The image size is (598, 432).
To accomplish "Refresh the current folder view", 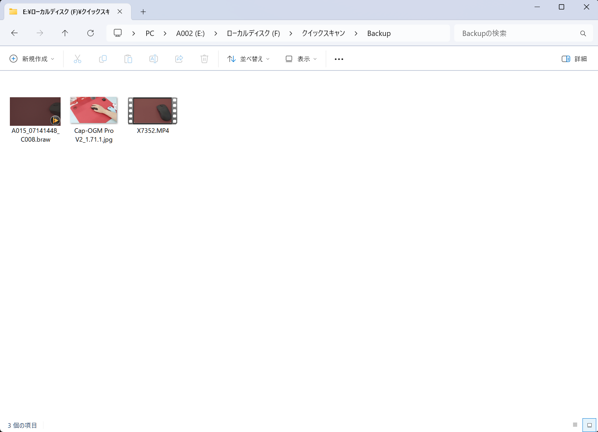I will click(x=91, y=33).
